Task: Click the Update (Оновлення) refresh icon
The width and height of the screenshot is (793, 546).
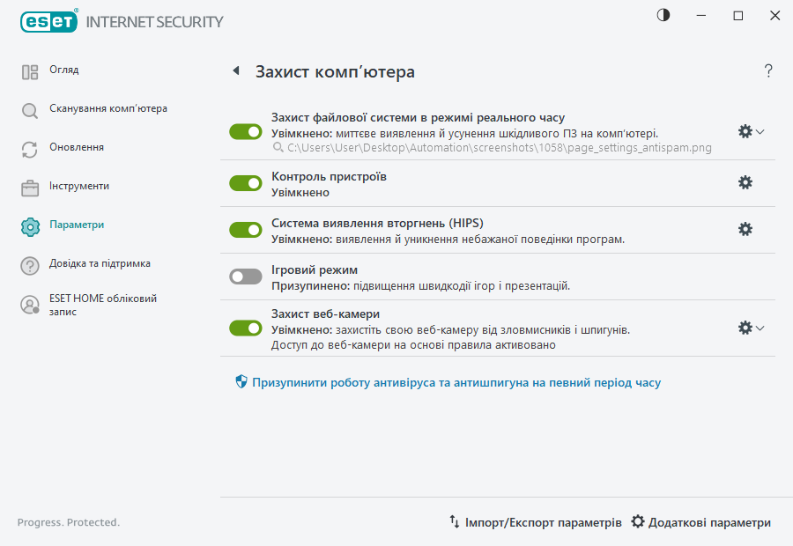Action: point(30,150)
